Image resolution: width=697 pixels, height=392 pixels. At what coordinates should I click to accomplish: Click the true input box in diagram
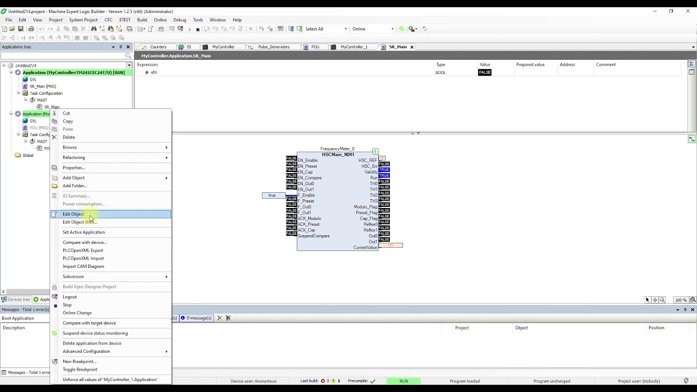pyautogui.click(x=272, y=195)
